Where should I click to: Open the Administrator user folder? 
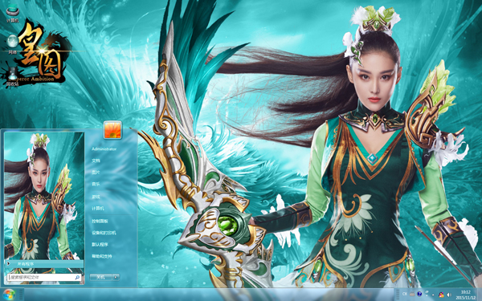point(104,149)
